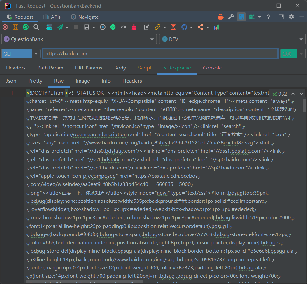The image size is (307, 284).
Task: Switch response view to Raw
Action: 59,81
